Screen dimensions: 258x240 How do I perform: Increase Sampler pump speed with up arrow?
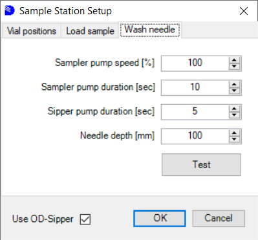[234, 60]
